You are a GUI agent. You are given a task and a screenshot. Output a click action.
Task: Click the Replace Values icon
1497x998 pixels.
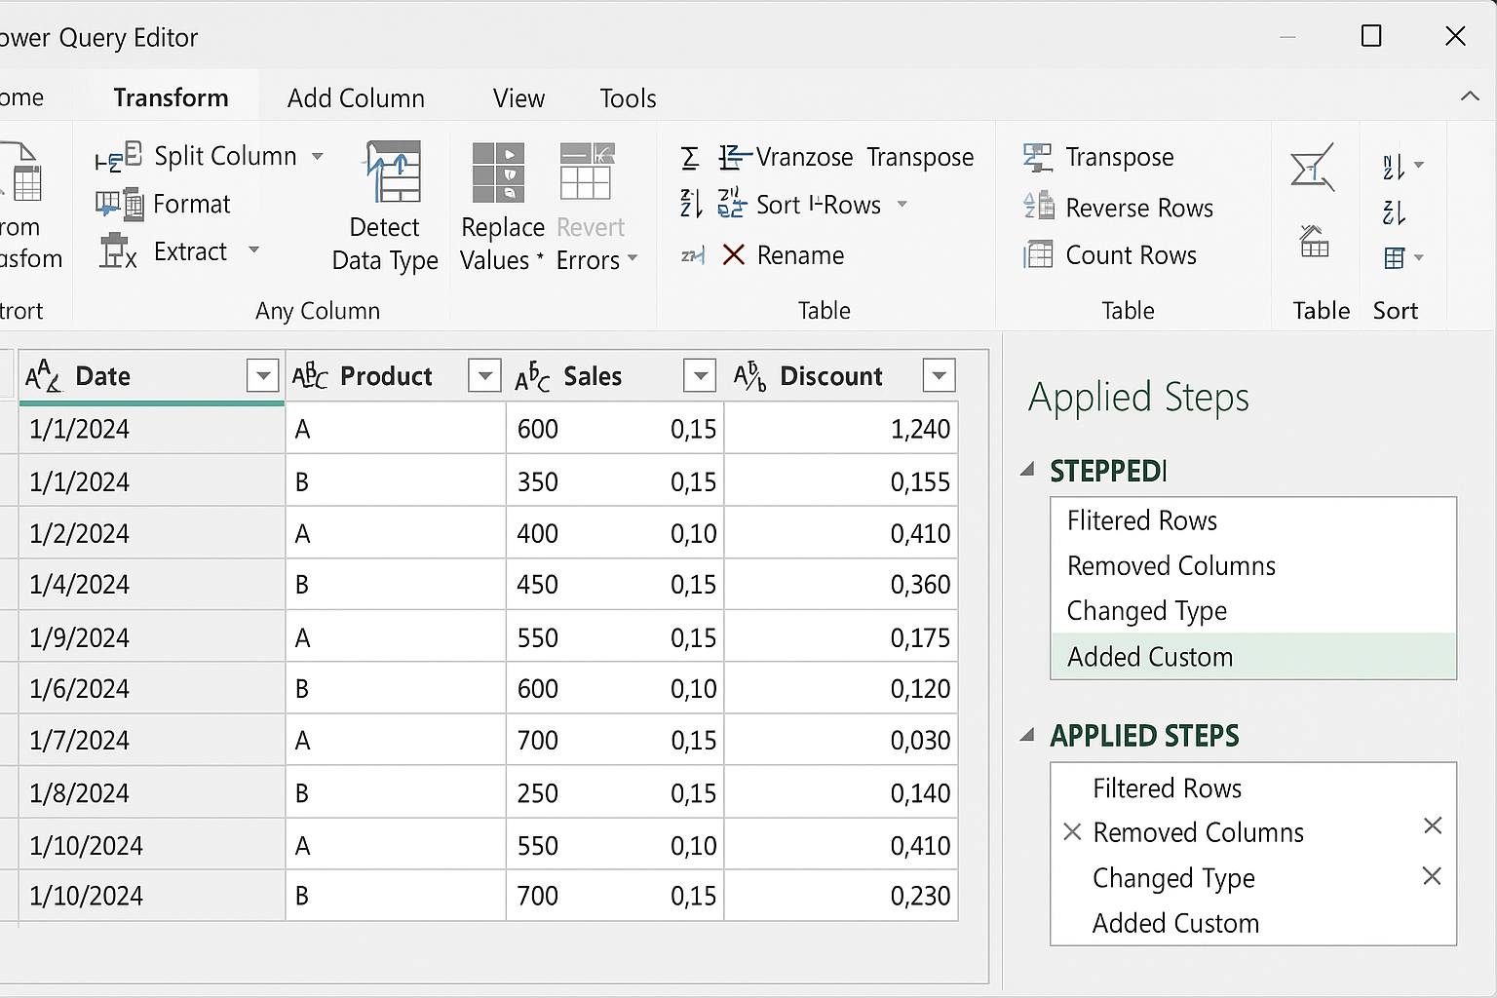pyautogui.click(x=498, y=172)
